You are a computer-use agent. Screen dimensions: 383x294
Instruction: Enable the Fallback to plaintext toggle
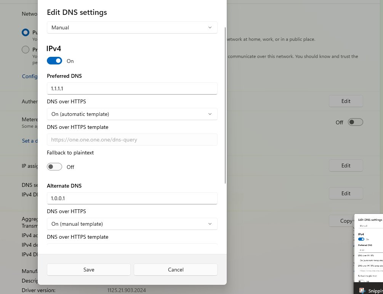[x=54, y=167]
